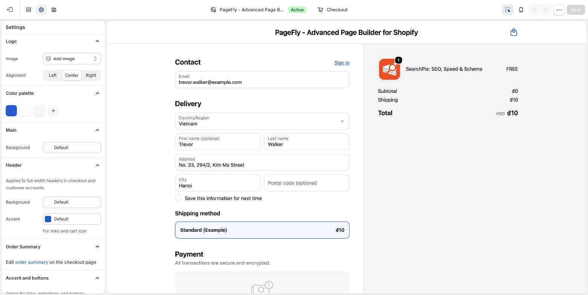588x295 pixels.
Task: Select the light gray palette swatch
Action: [x=39, y=111]
